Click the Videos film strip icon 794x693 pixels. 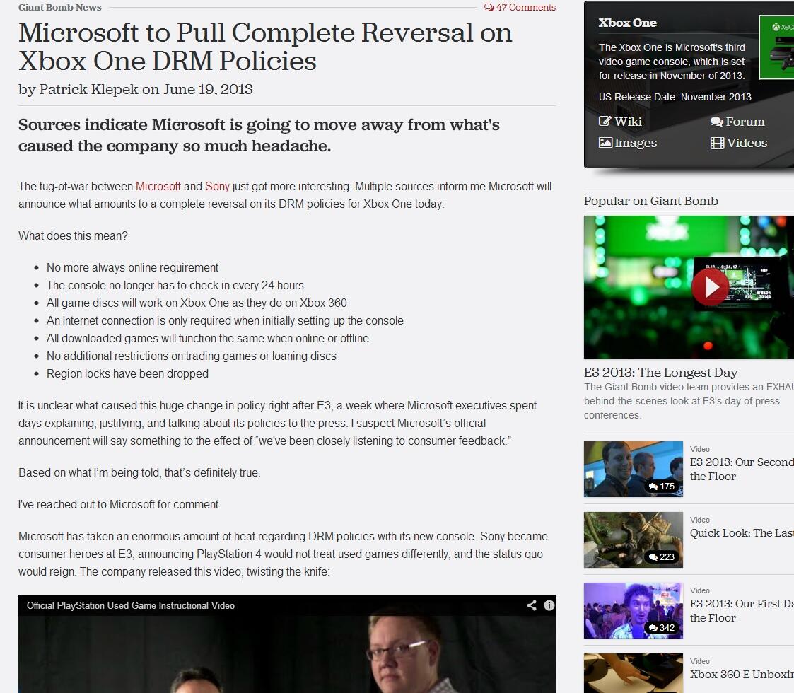click(717, 143)
